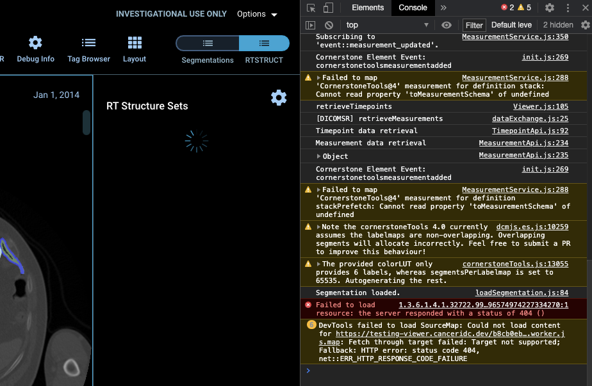
Task: Toggle the Segmentations panel switch
Action: click(208, 44)
